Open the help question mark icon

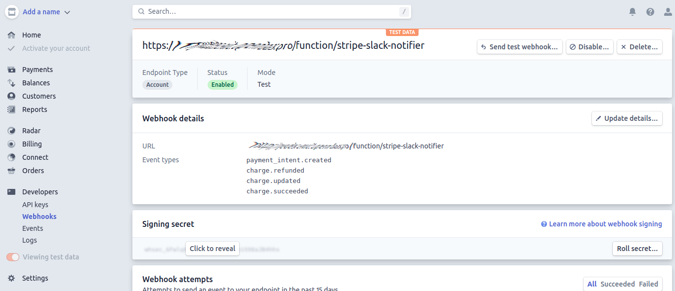(x=650, y=12)
